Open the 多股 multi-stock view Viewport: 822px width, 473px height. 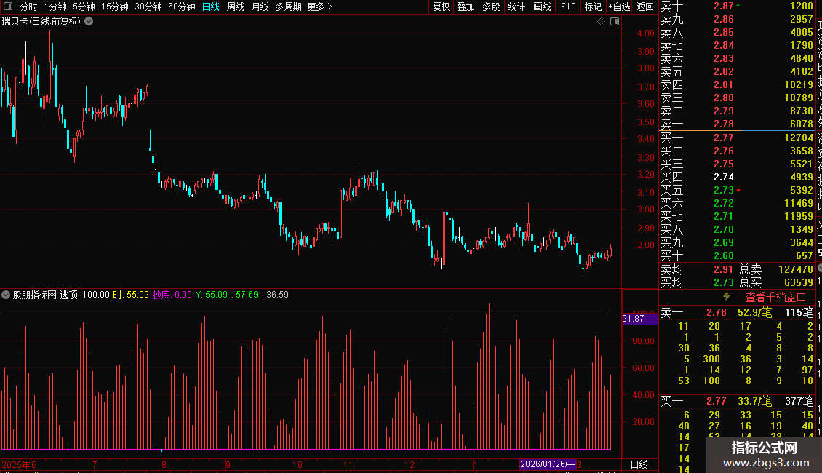click(491, 7)
